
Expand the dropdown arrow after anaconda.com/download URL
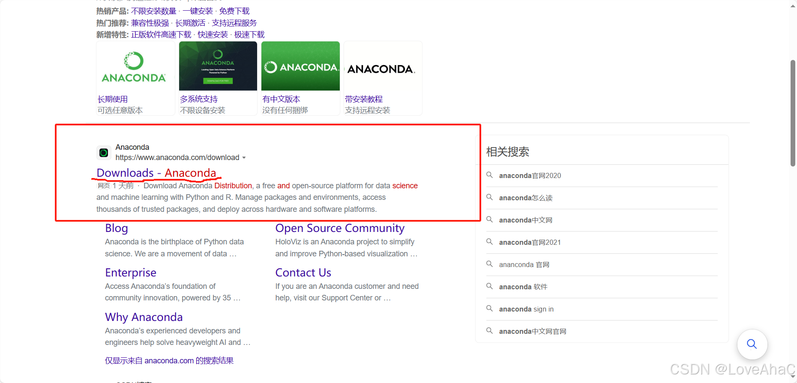[x=244, y=158]
